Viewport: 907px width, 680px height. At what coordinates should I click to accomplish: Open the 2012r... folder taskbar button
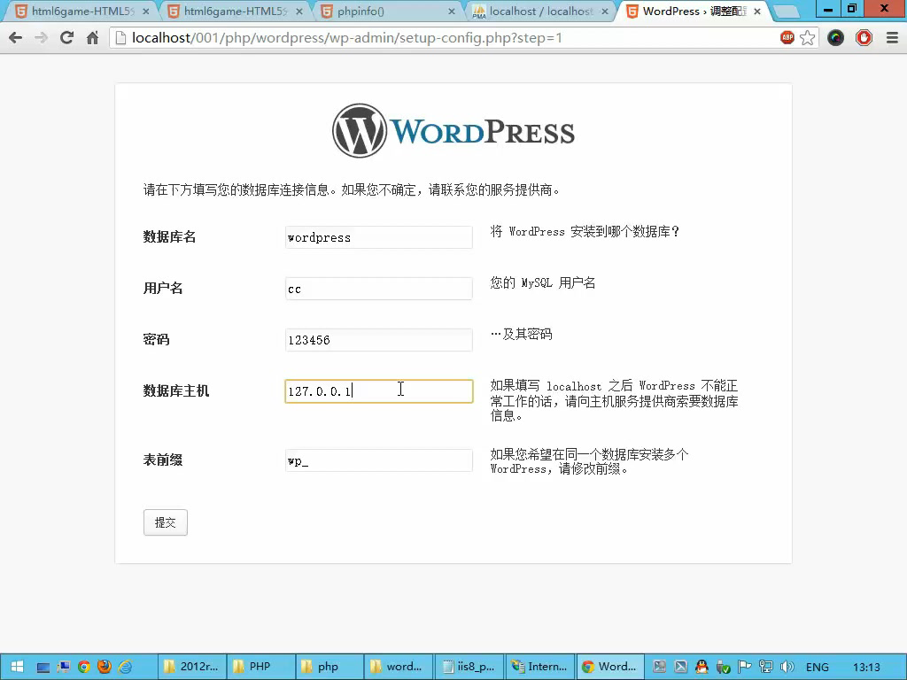point(192,667)
